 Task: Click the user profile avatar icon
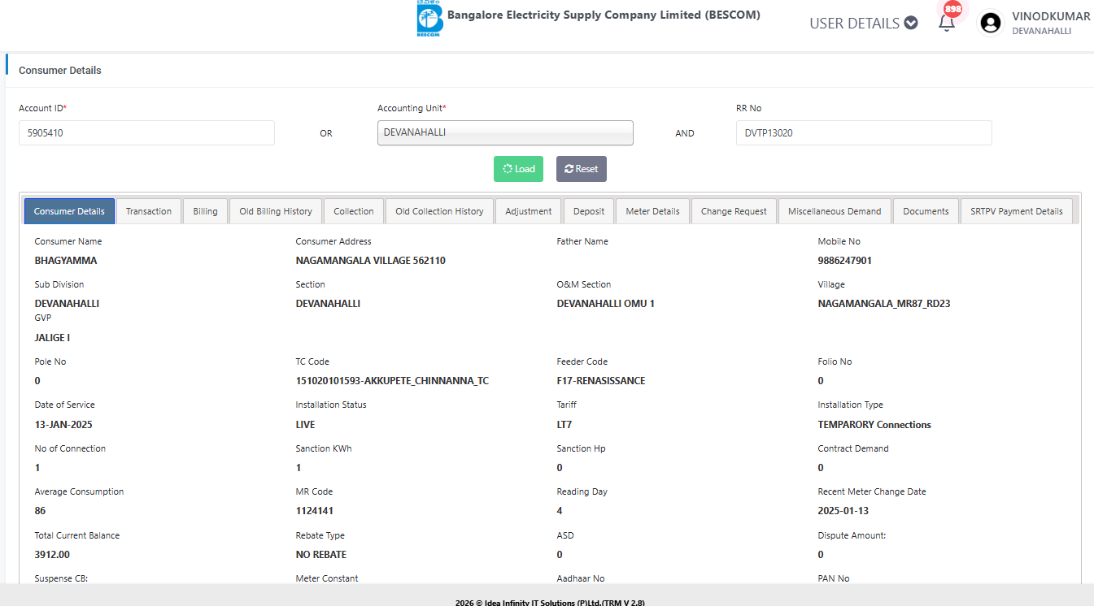pos(990,23)
